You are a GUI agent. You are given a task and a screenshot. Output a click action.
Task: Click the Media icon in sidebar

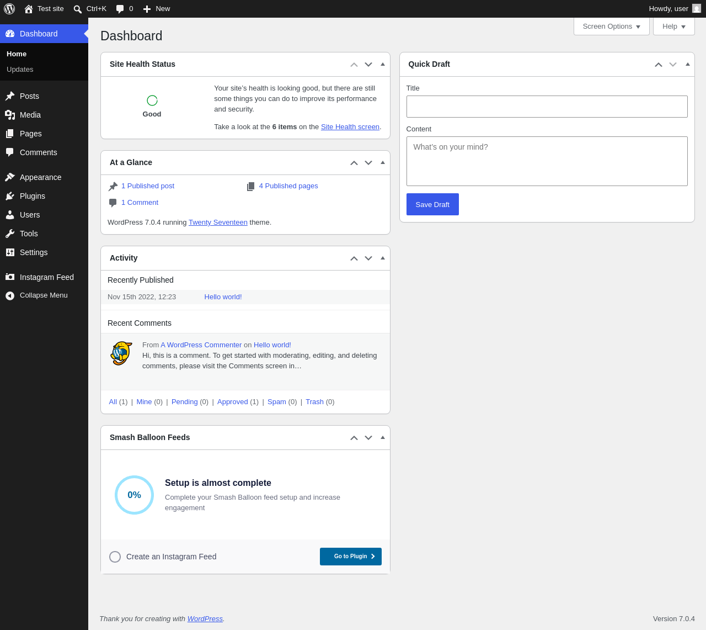(10, 115)
